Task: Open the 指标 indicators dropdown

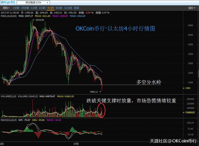Action: pyautogui.click(x=192, y=8)
